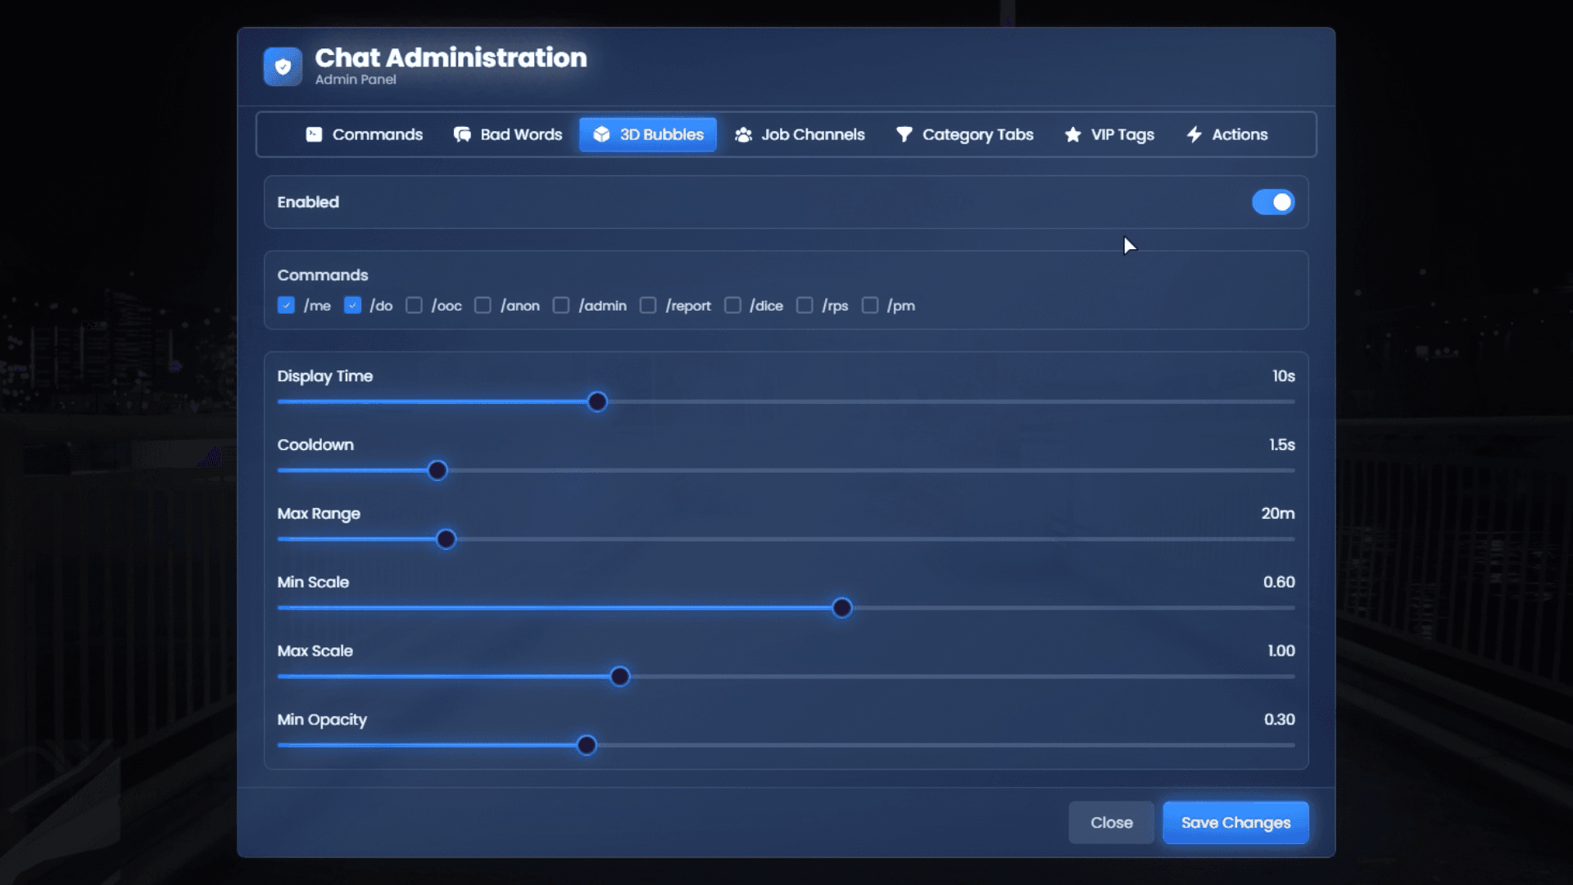Click the VIP Tags star icon
The height and width of the screenshot is (885, 1573).
coord(1072,134)
